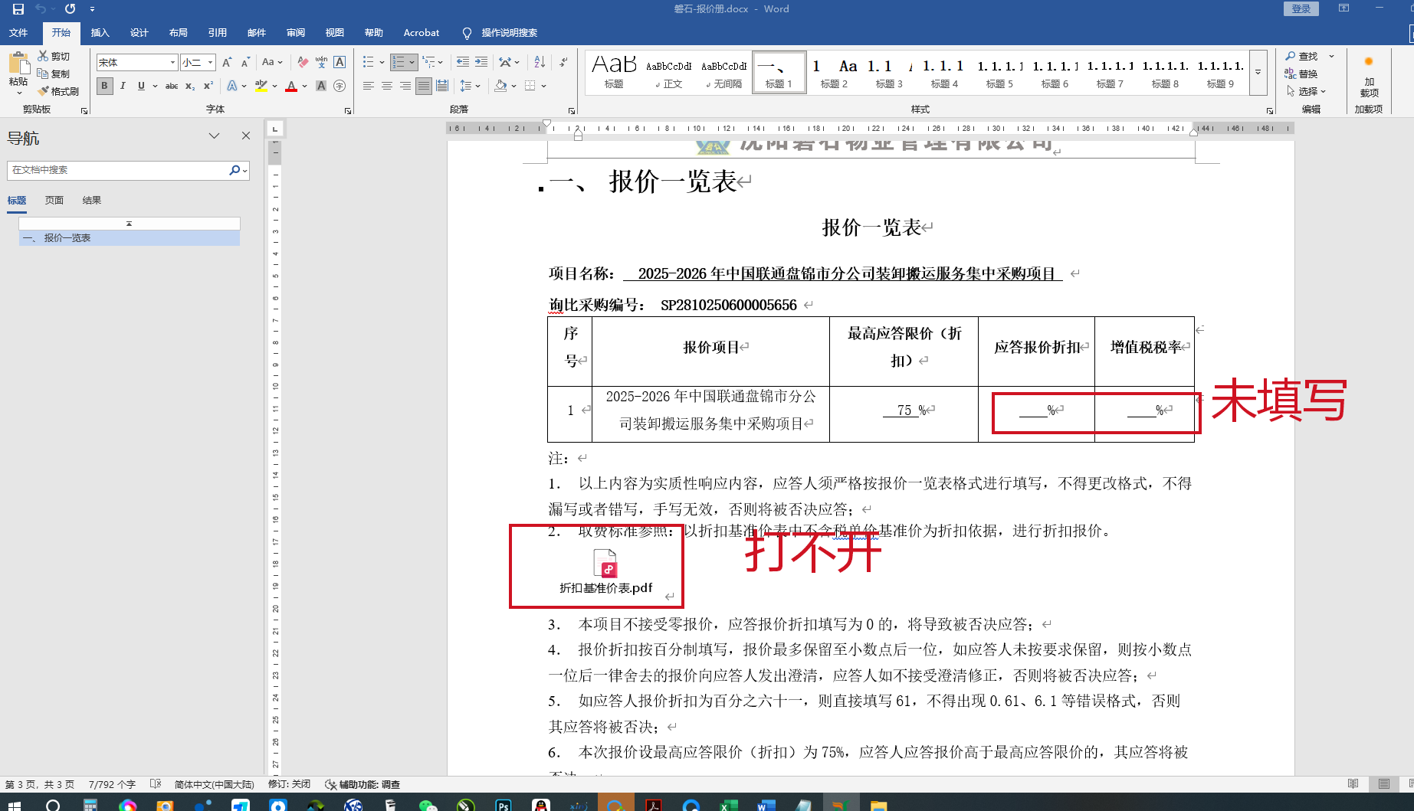The width and height of the screenshot is (1414, 811).
Task: Align paragraph text to the left
Action: click(369, 86)
